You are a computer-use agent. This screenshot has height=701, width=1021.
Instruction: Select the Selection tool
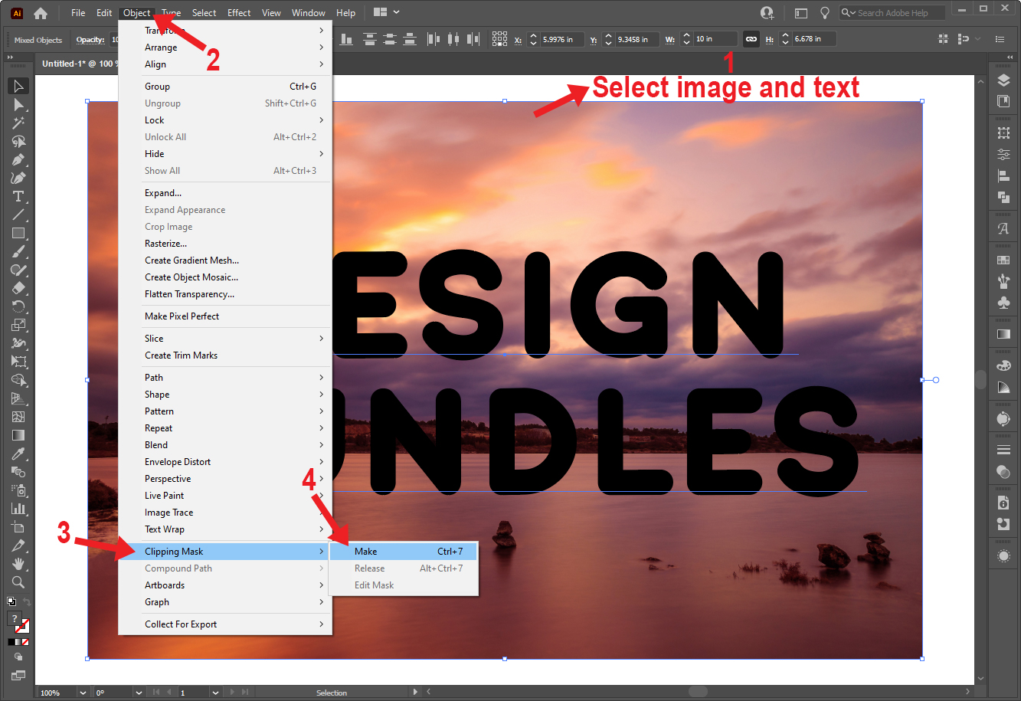(18, 86)
